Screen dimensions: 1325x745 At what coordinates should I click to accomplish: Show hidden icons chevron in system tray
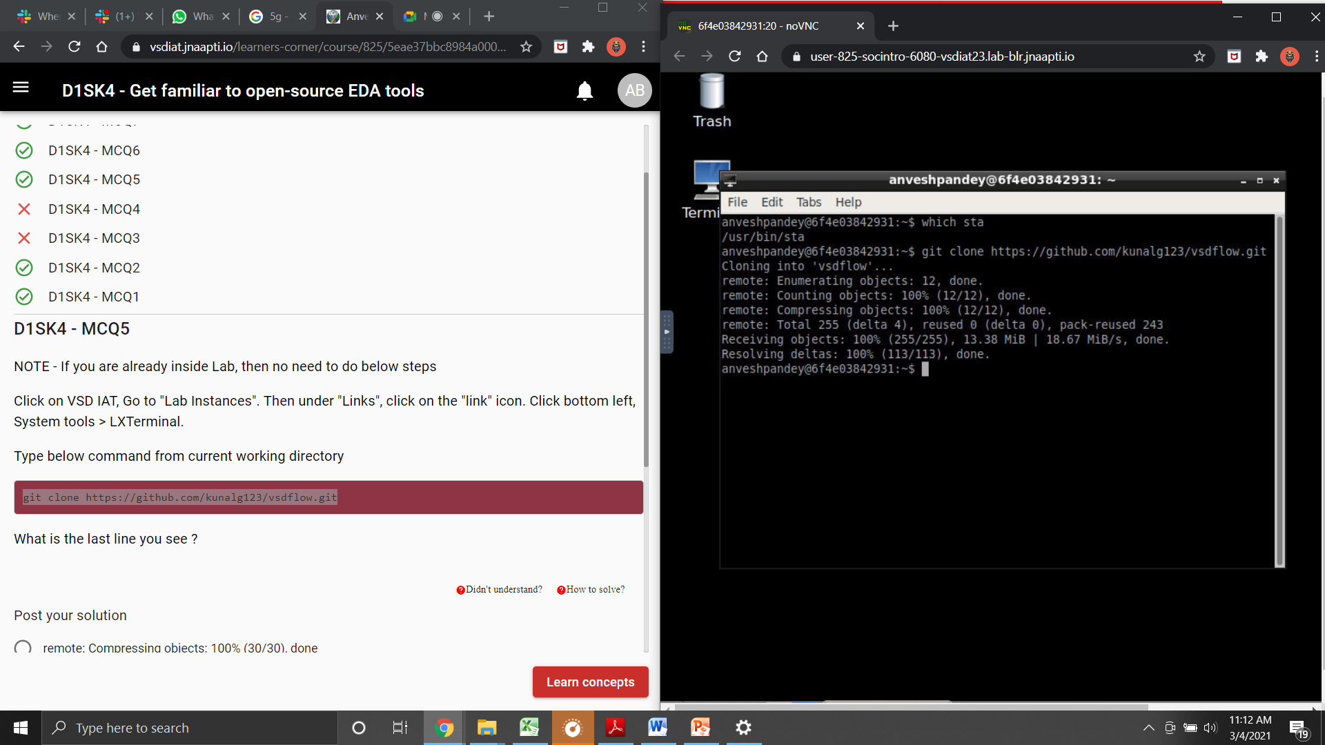point(1148,728)
